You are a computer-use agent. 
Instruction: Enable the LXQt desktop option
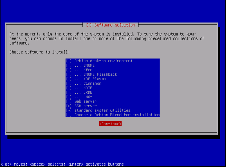69,97
